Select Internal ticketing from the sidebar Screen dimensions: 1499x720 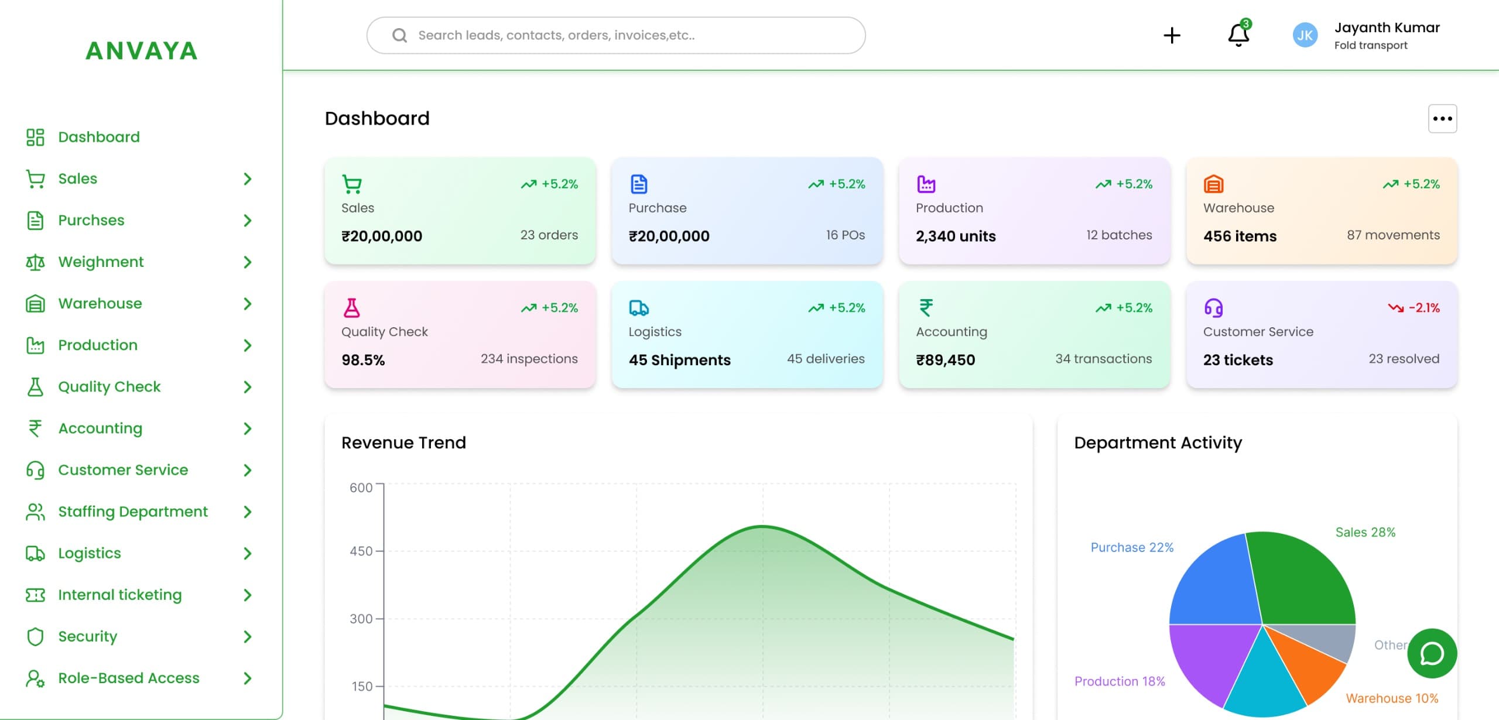click(120, 595)
